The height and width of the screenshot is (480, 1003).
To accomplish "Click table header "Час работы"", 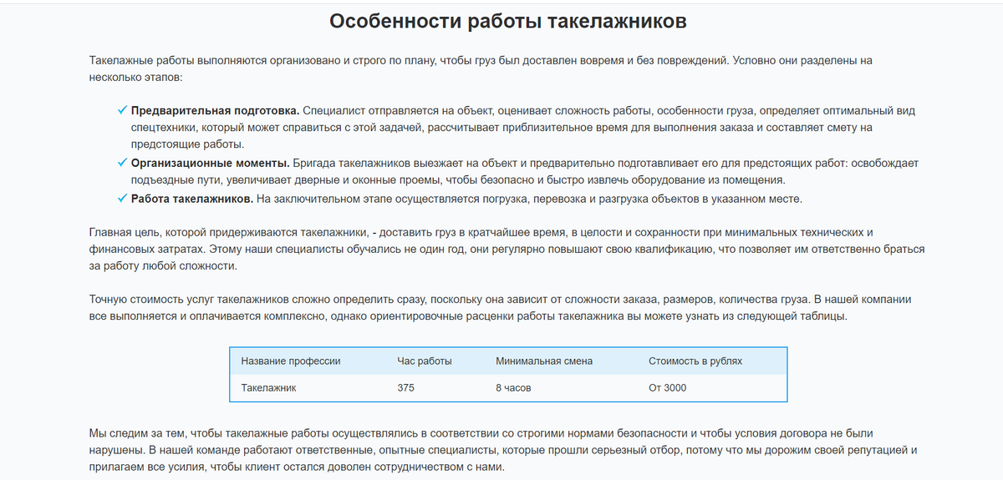I will click(x=425, y=361).
